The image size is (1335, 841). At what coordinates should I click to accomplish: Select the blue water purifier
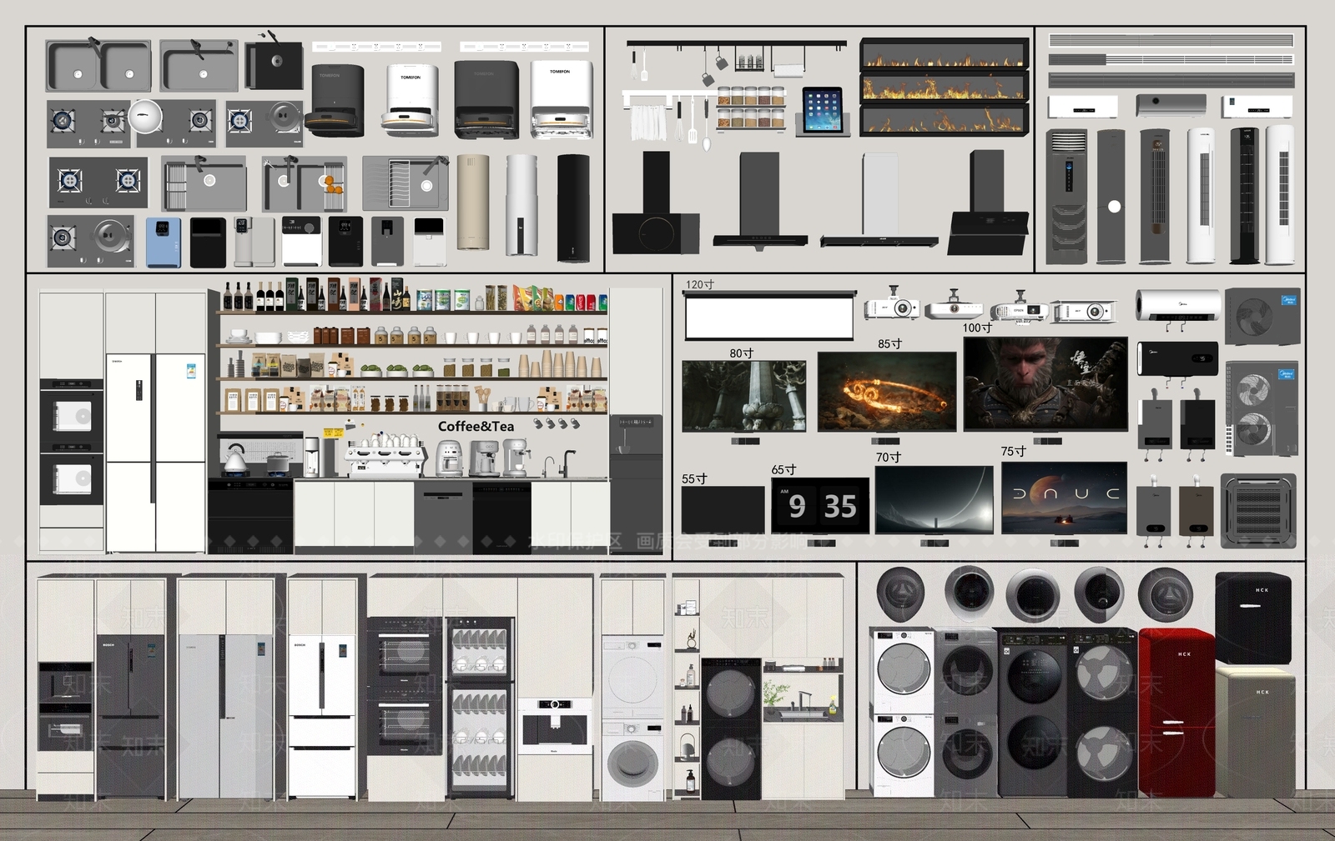coord(164,243)
